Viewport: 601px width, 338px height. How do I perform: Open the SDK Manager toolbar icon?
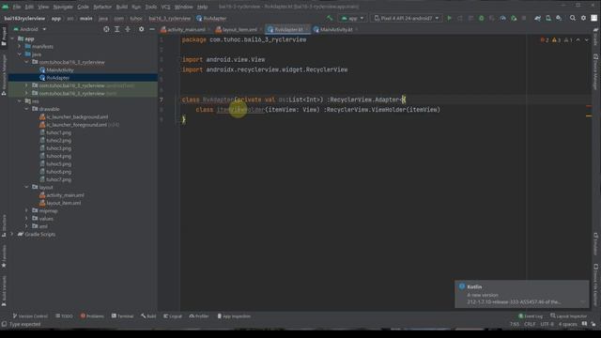pos(559,18)
